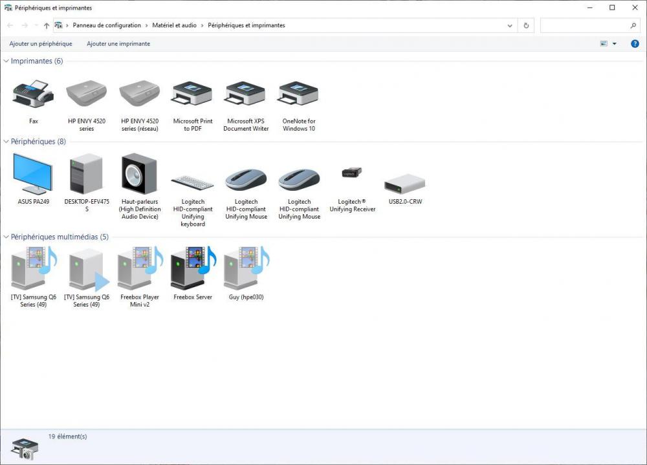
Task: Click Périphériques et imprimantes breadcrumb
Action: [x=247, y=26]
